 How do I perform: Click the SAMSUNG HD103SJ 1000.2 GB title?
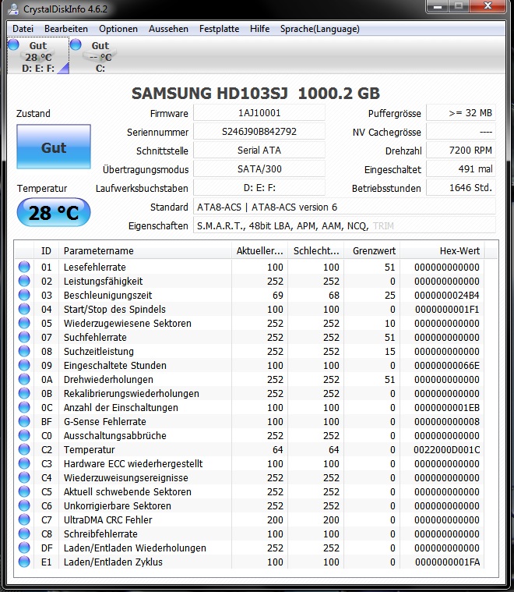pos(255,94)
